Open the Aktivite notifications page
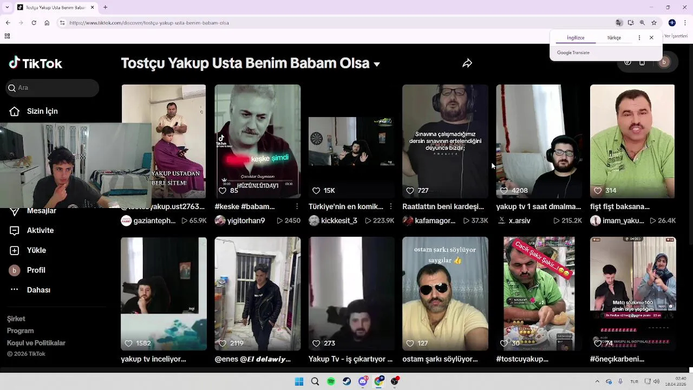This screenshot has width=693, height=390. tap(32, 230)
